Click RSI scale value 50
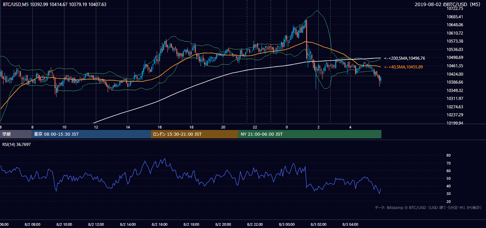The width and height of the screenshot is (486, 228). click(x=448, y=178)
